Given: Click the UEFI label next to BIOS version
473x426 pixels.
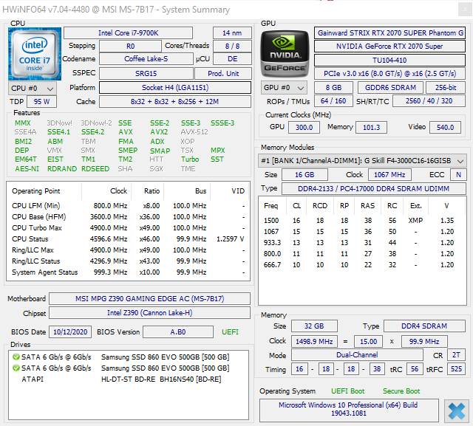Looking at the screenshot, I should [x=230, y=332].
